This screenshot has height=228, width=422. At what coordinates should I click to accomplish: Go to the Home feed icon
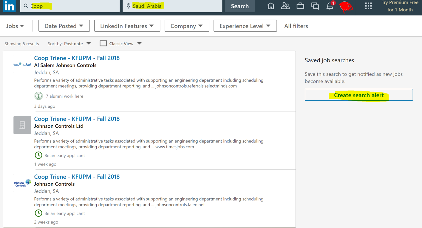(x=271, y=6)
